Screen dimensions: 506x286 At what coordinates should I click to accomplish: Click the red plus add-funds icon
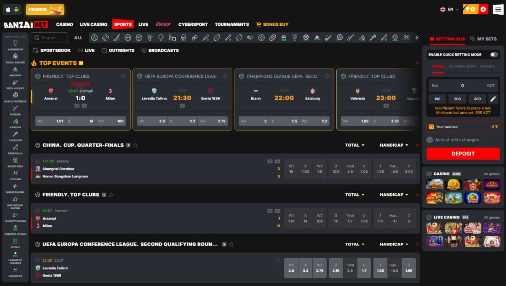483,9
